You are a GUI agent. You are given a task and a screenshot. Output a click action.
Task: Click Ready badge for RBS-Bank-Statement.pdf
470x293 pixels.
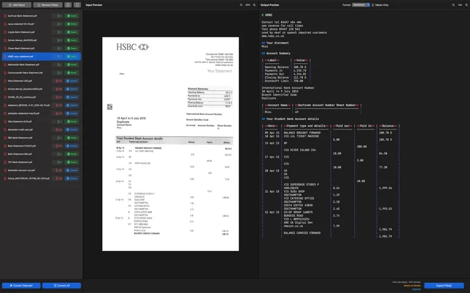(72, 138)
